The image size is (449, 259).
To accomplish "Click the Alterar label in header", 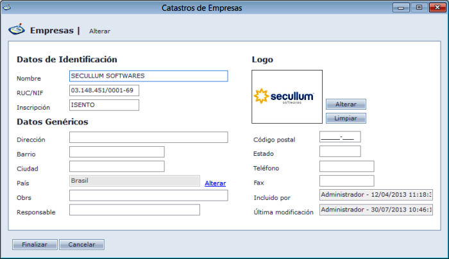I will point(99,31).
